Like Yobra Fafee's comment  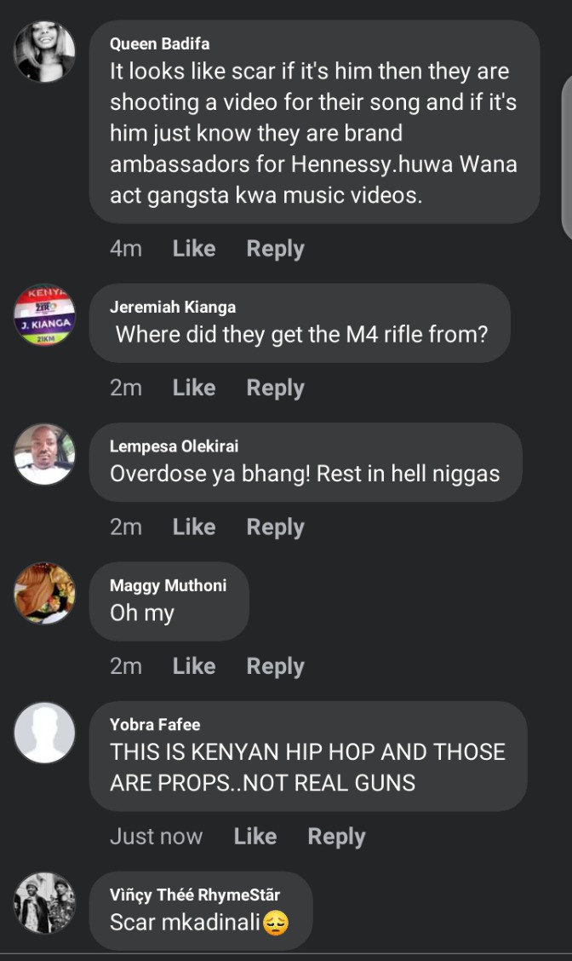(255, 837)
